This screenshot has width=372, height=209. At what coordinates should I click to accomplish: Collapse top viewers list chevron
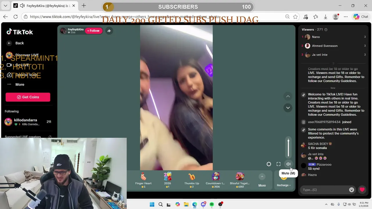(333, 63)
